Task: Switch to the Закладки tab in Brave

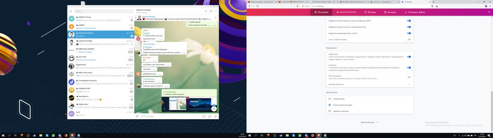Action: [x=390, y=12]
